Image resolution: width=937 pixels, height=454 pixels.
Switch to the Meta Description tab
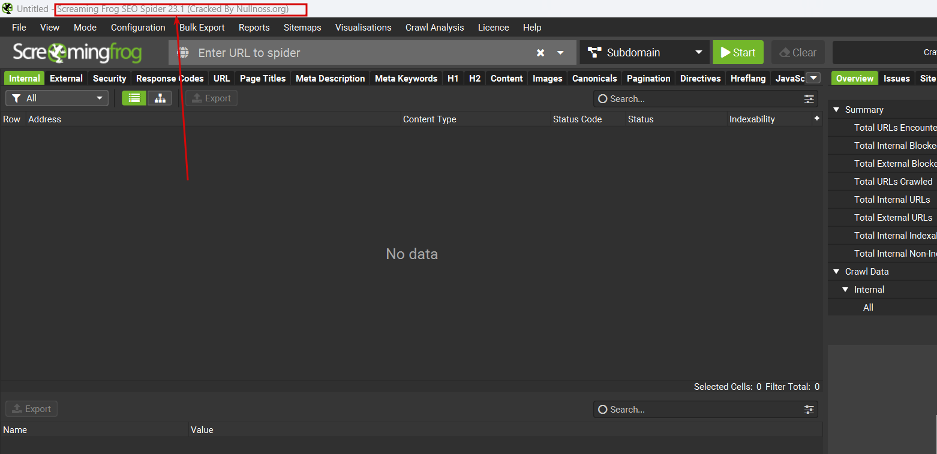[331, 79]
